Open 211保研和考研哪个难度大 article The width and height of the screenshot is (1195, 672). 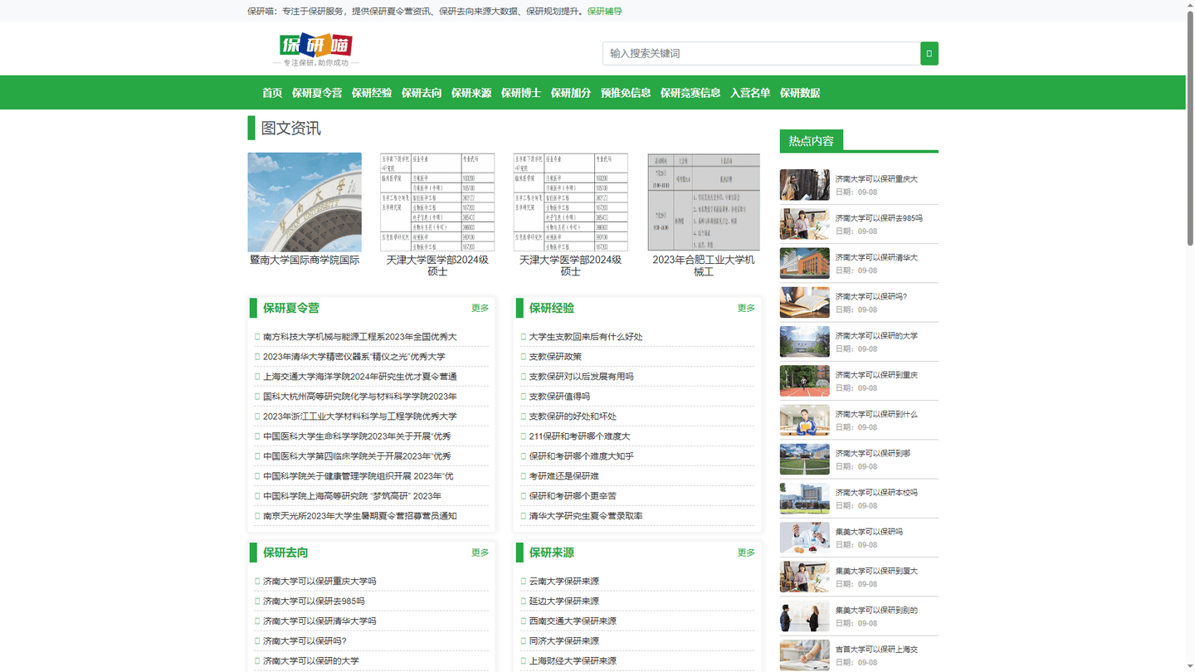[579, 436]
